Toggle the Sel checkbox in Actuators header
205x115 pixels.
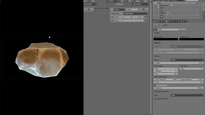119,1
